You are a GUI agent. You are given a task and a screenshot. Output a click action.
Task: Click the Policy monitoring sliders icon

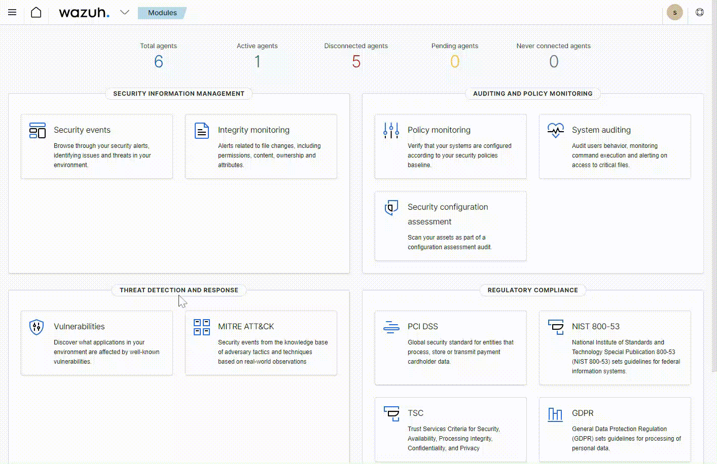click(x=391, y=130)
